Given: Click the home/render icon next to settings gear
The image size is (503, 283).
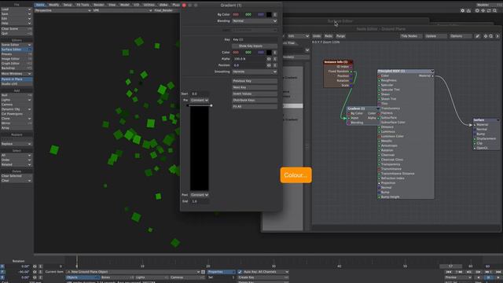Looking at the screenshot, I should click(x=468, y=10).
